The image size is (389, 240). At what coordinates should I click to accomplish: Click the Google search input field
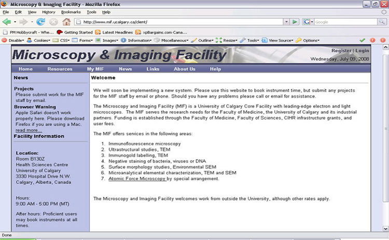coord(345,22)
